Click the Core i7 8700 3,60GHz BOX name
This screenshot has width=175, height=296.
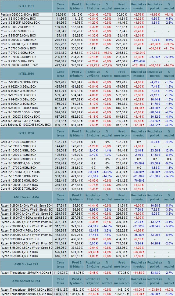pos(19,48)
